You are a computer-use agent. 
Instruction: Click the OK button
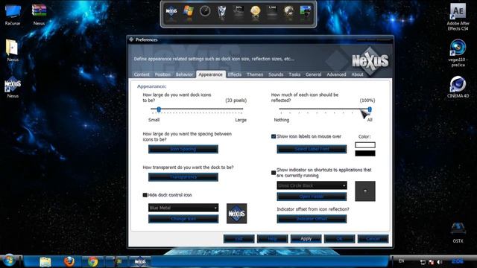pos(340,239)
